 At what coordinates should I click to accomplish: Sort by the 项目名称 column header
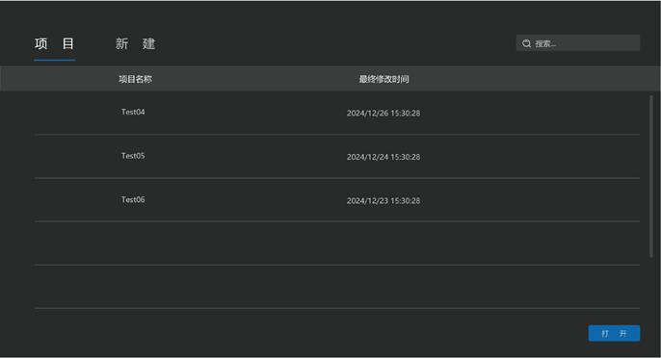[135, 79]
